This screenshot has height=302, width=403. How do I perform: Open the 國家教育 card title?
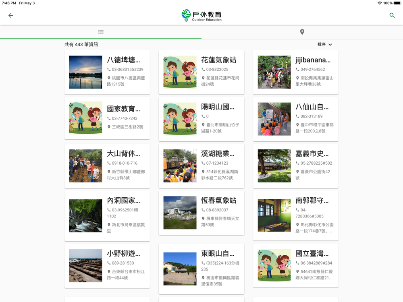coord(123,109)
